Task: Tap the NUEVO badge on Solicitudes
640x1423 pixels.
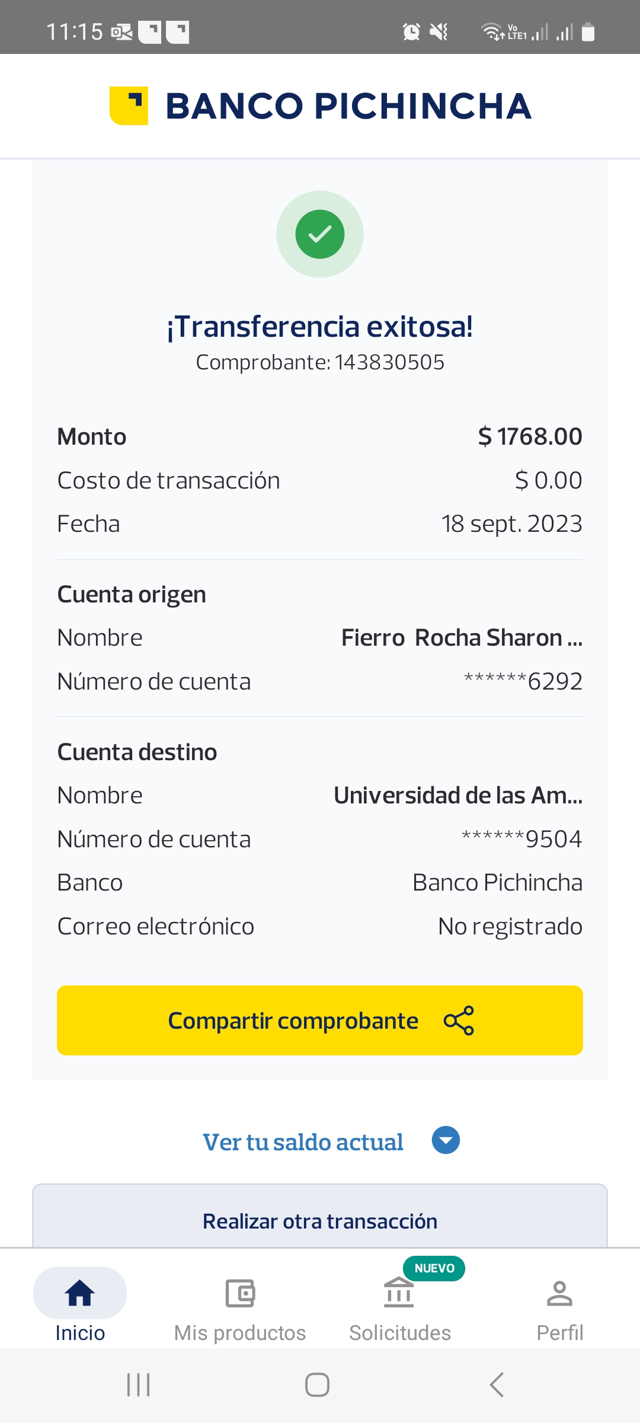Action: click(434, 1268)
